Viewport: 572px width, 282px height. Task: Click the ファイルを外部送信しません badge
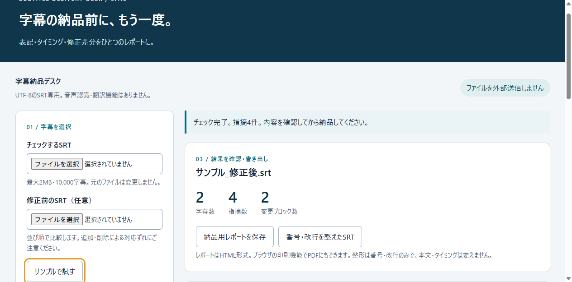click(505, 88)
